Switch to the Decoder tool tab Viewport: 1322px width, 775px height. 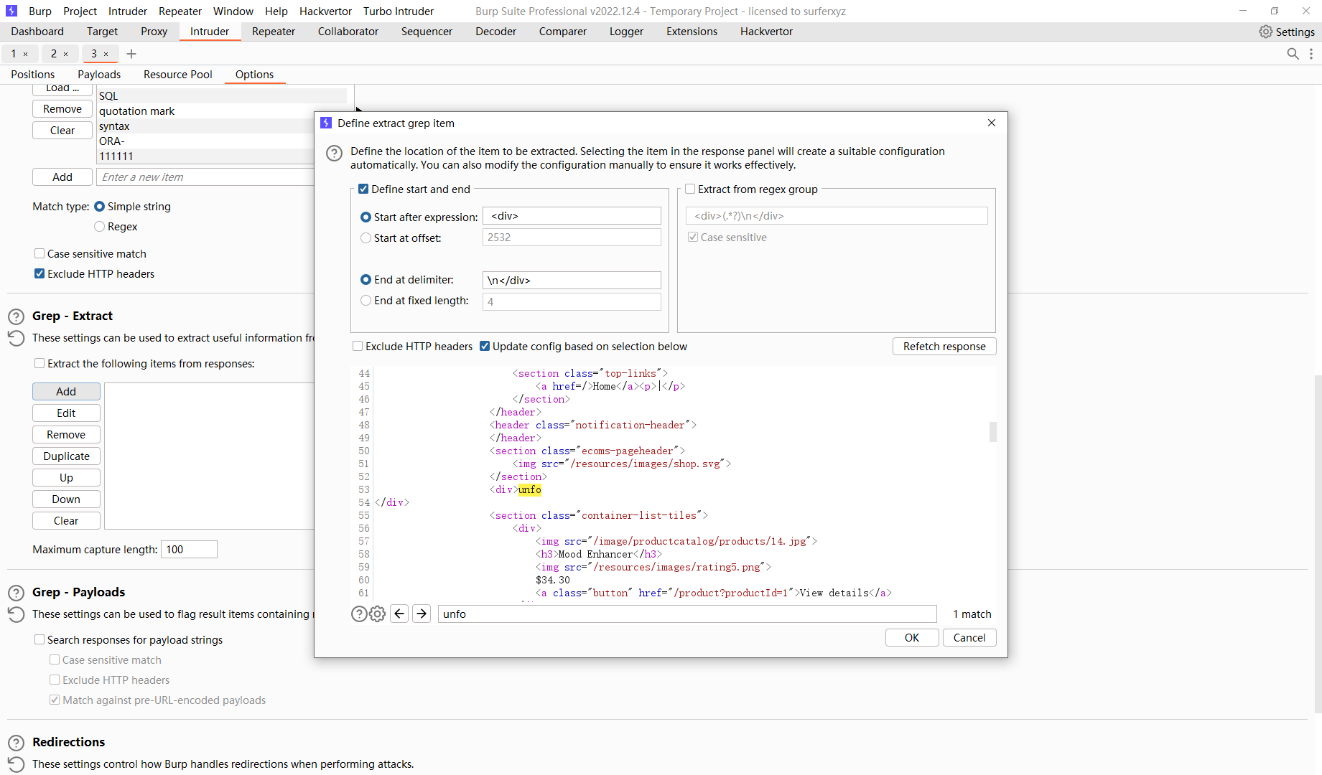[495, 32]
